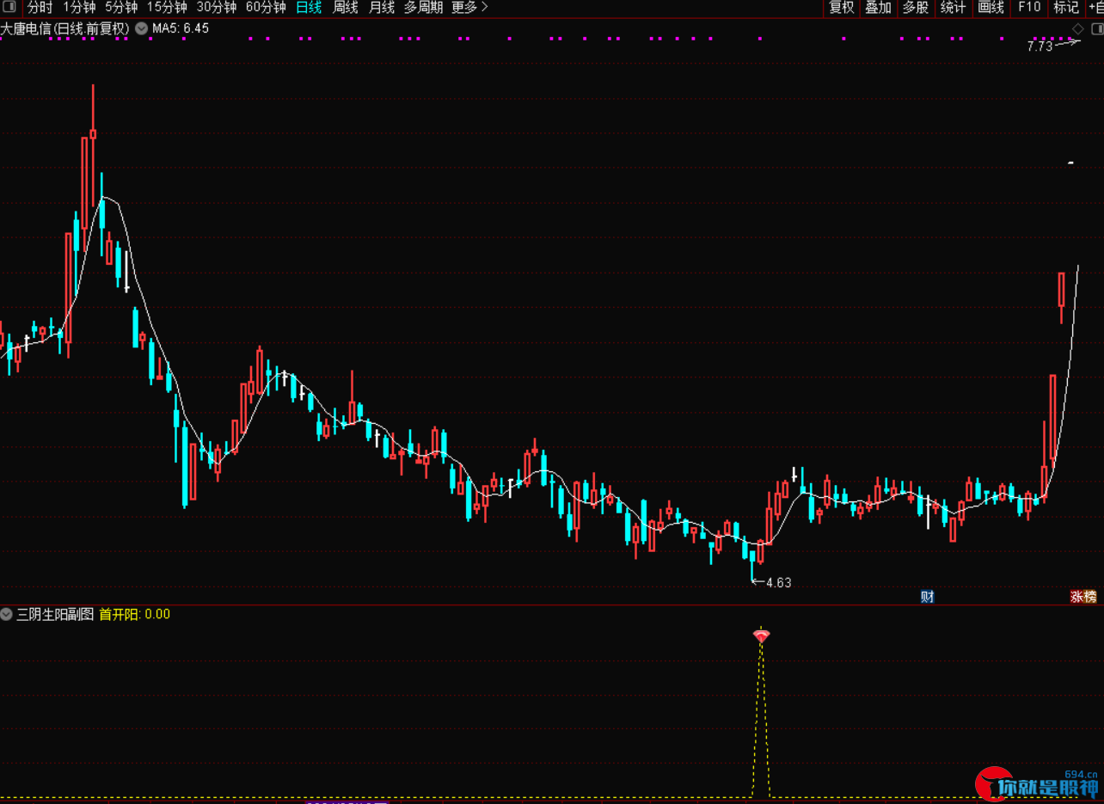
Task: Click the 7.73 high price label
Action: click(1040, 46)
